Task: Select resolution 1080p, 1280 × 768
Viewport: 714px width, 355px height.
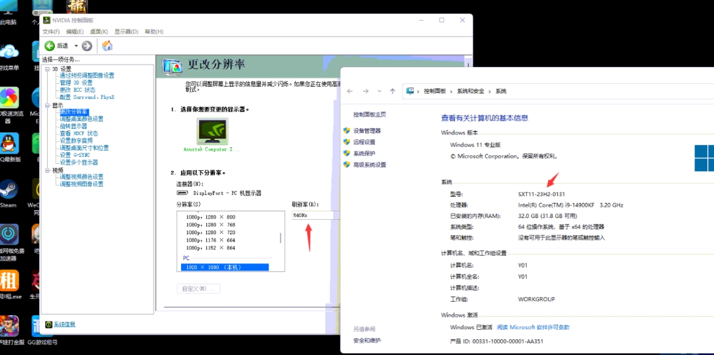Action: point(211,225)
